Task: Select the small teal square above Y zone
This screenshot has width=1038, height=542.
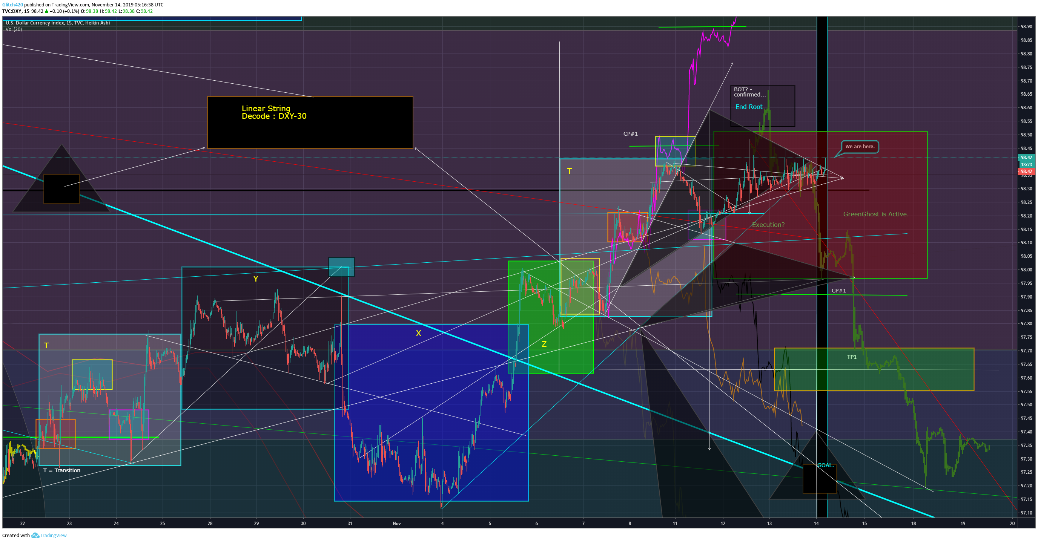Action: click(x=341, y=267)
